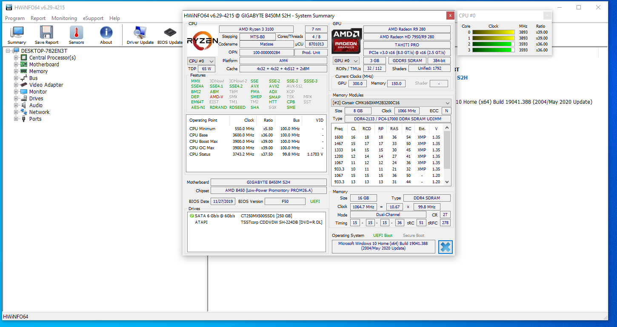Image resolution: width=617 pixels, height=327 pixels.
Task: Open Sensors thermometer icon
Action: coord(76,33)
